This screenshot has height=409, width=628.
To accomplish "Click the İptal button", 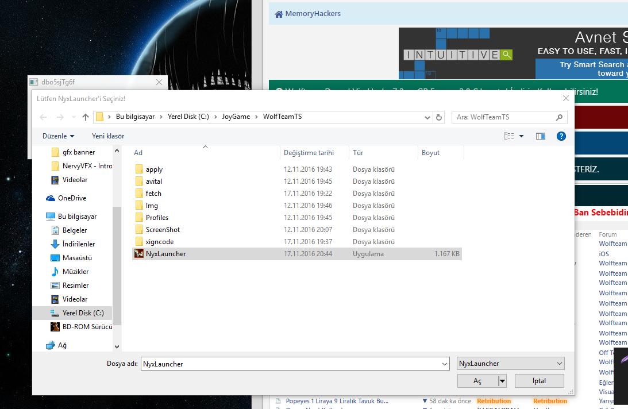I will click(x=539, y=380).
